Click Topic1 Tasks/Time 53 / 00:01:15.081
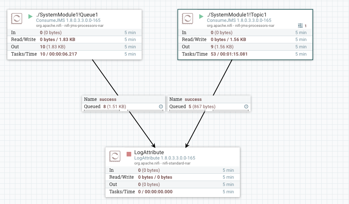Image resolution: width=349 pixels, height=204 pixels. click(x=229, y=54)
